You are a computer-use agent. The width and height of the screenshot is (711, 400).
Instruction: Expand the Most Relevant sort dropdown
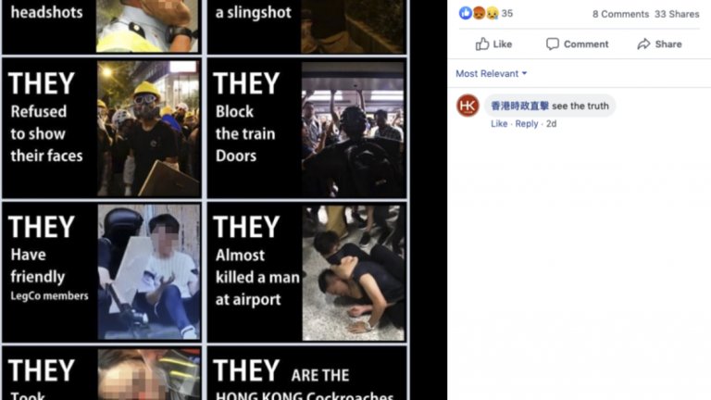pyautogui.click(x=491, y=73)
